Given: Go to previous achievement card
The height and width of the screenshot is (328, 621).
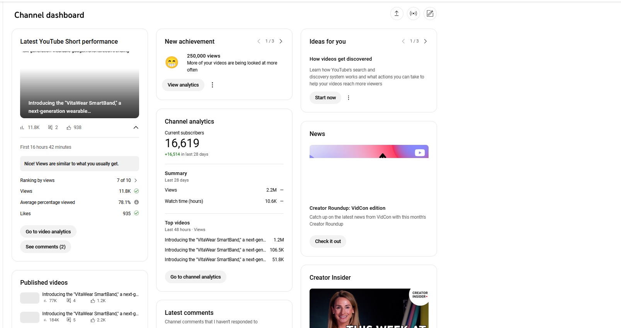Looking at the screenshot, I should coord(259,41).
